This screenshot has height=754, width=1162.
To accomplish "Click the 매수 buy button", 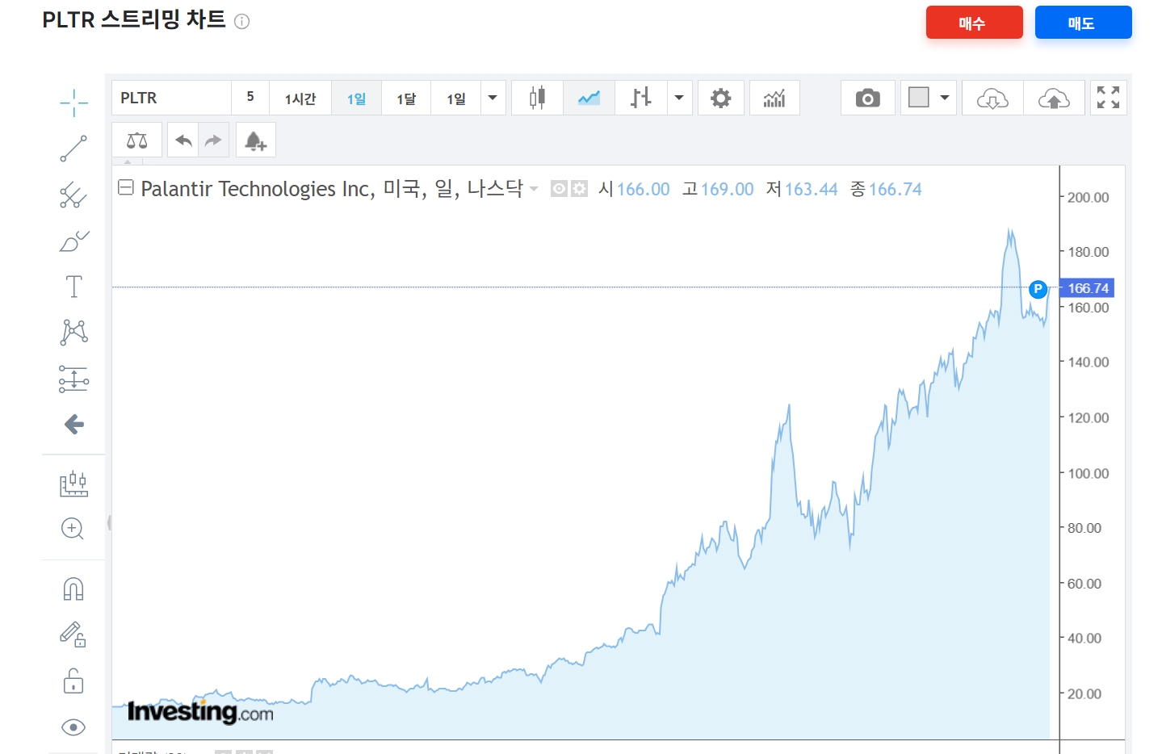I will tap(974, 23).
